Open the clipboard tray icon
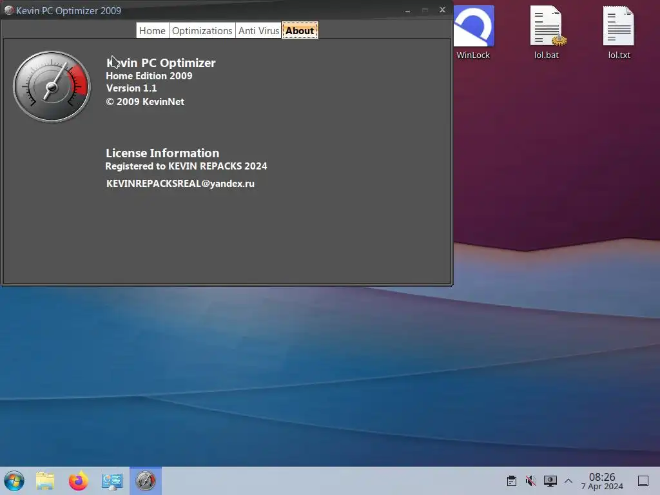 (x=511, y=481)
